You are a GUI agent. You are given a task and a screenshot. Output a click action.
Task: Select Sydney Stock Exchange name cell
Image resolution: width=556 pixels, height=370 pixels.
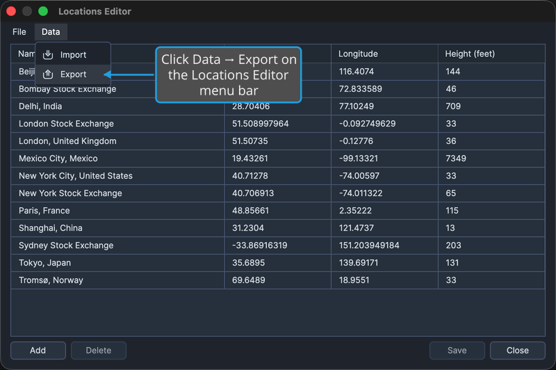pyautogui.click(x=117, y=246)
